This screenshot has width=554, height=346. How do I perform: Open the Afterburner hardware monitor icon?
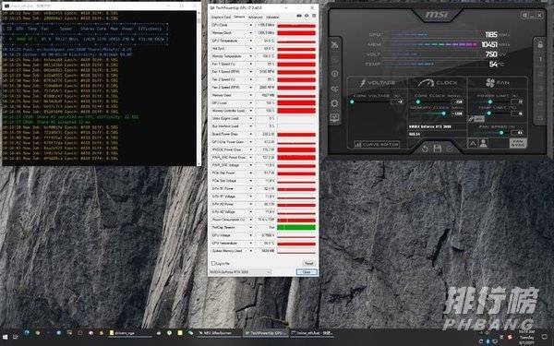pyautogui.click(x=334, y=118)
